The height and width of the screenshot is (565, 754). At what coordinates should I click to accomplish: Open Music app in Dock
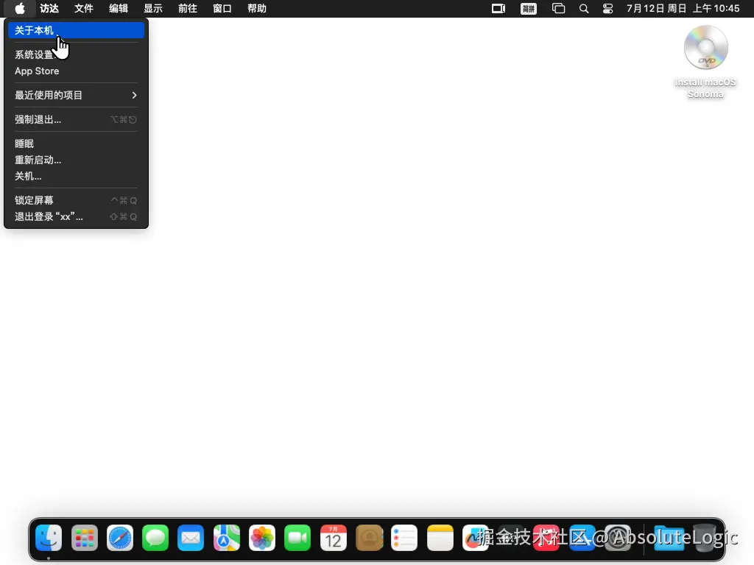547,538
